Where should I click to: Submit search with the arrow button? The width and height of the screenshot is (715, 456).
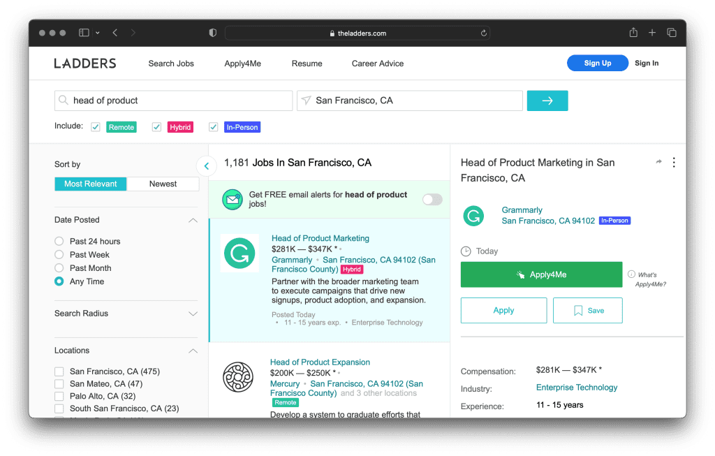tap(547, 101)
